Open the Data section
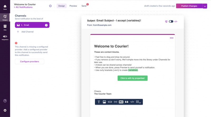Viewport: 211px width, 117px height. 5,27
